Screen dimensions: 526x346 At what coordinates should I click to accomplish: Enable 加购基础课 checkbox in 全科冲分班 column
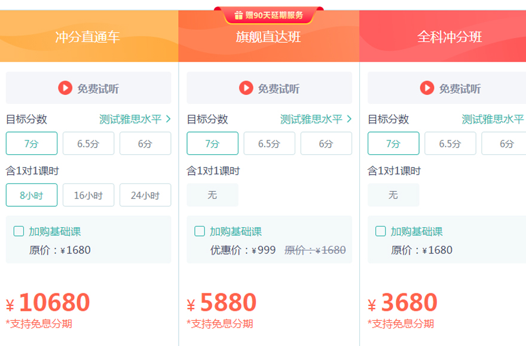click(380, 232)
